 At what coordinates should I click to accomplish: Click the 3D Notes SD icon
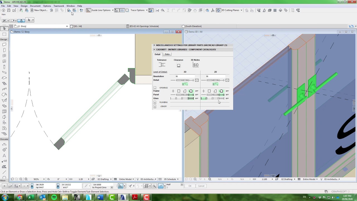pyautogui.click(x=196, y=65)
